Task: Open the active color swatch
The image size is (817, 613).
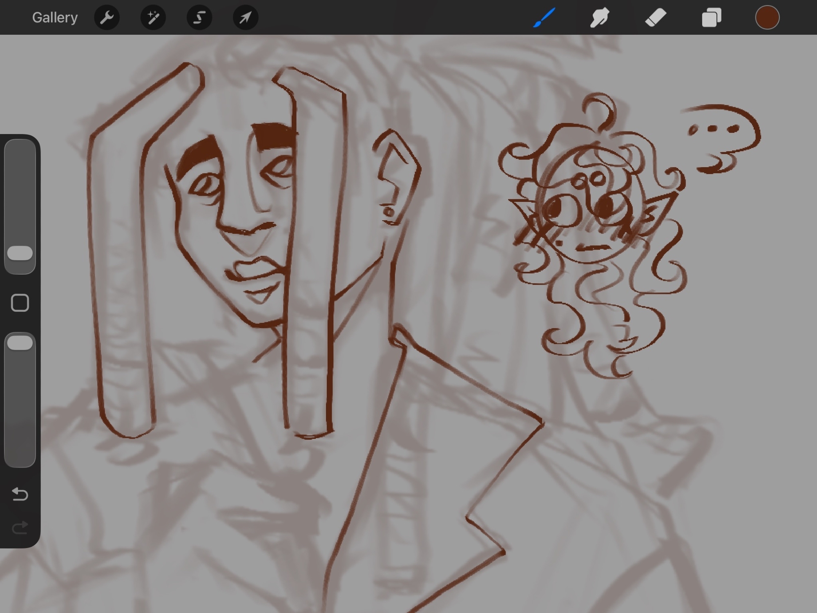Action: pyautogui.click(x=767, y=18)
